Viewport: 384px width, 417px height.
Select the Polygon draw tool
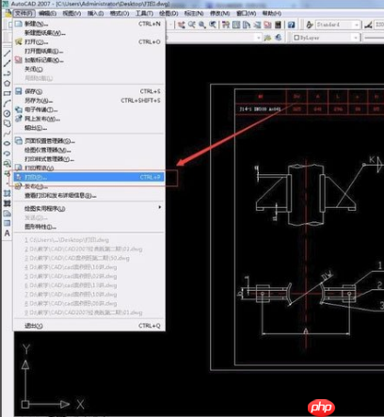click(x=7, y=84)
